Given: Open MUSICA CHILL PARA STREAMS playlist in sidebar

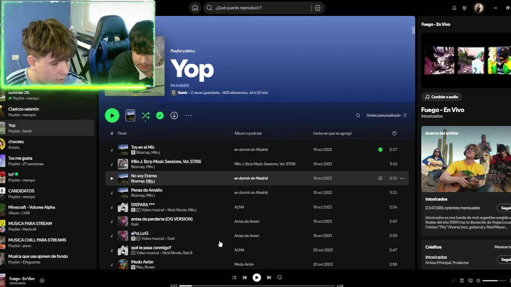Looking at the screenshot, I should coord(47,243).
